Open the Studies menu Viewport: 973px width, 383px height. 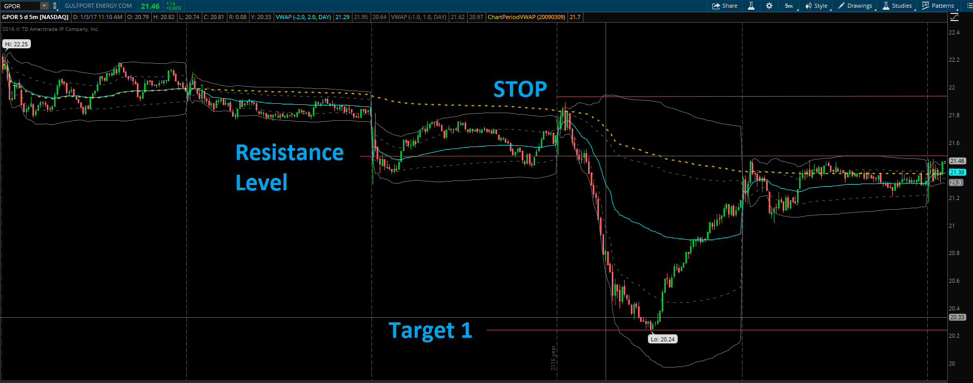(x=898, y=6)
